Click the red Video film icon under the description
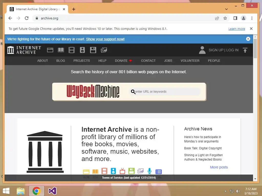The image size is (262, 196). tap(104, 171)
